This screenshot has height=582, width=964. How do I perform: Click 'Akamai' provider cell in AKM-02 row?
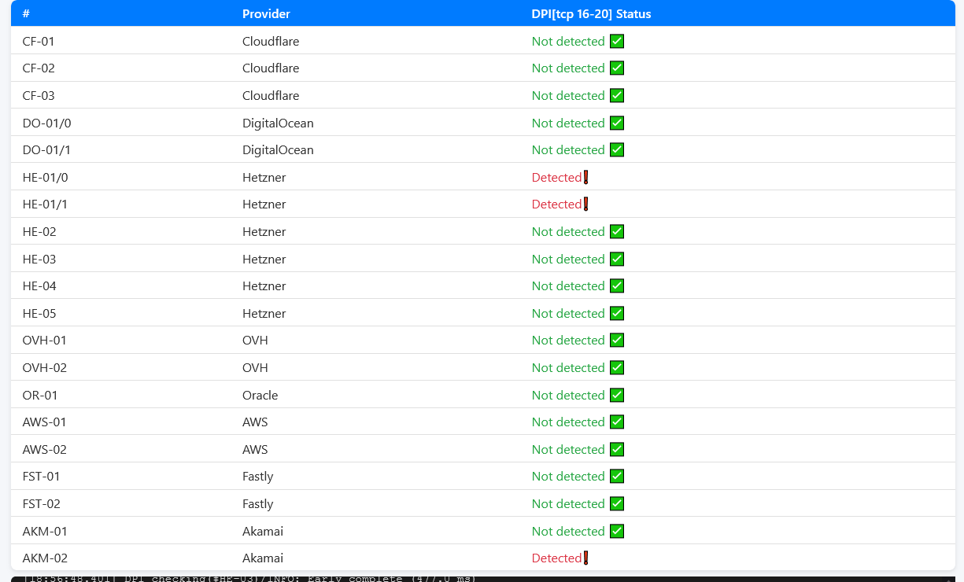(263, 558)
